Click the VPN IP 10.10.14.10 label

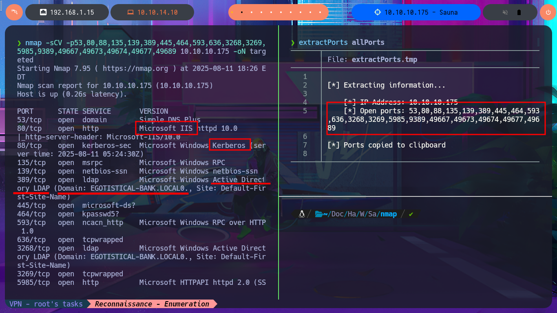pos(157,12)
